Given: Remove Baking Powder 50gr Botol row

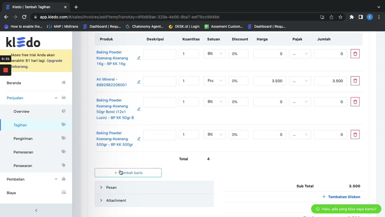Looking at the screenshot, I should [355, 102].
